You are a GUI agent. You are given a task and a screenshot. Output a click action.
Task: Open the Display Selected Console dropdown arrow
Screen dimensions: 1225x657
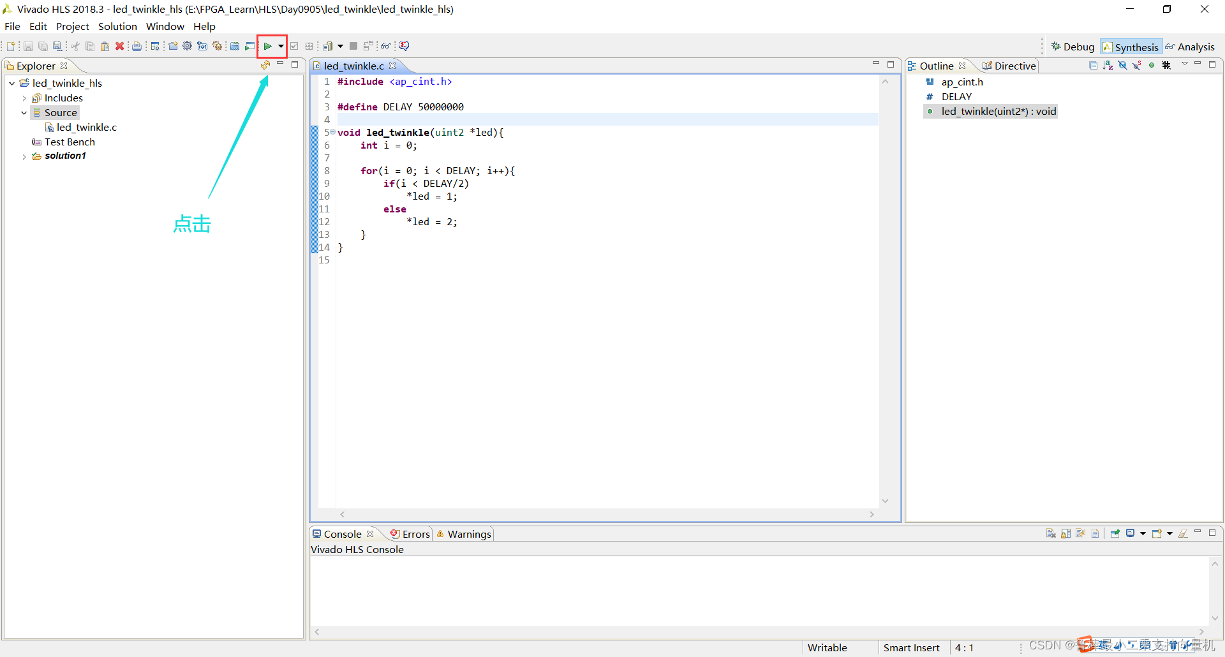pos(1143,533)
